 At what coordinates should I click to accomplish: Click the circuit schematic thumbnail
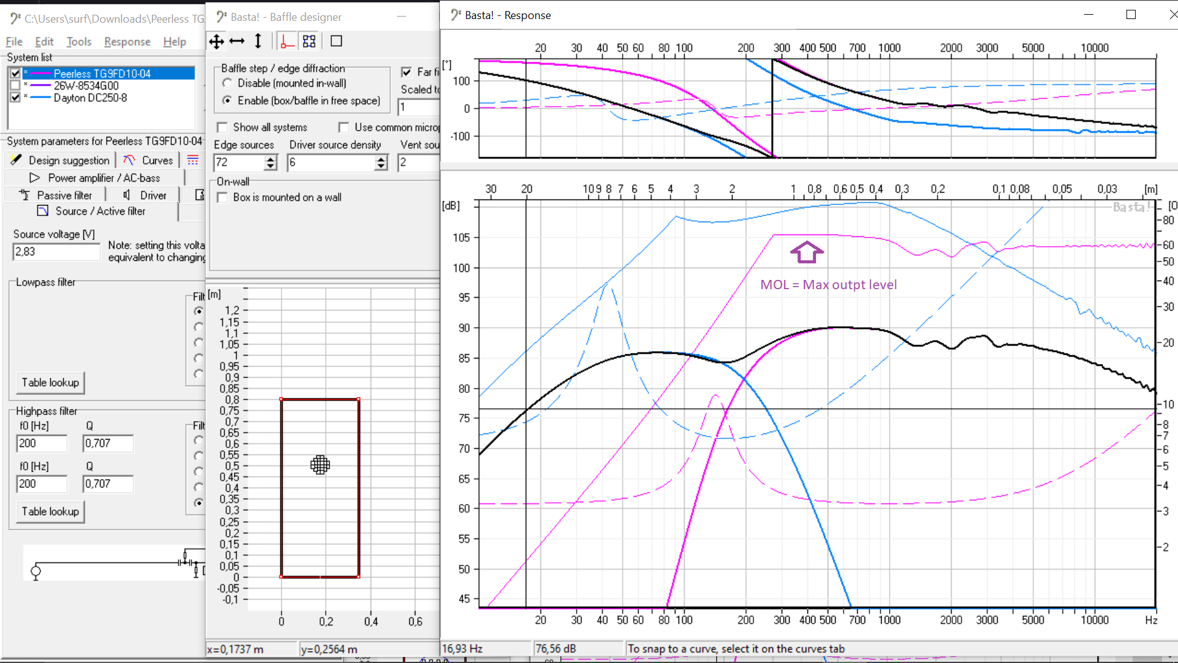point(115,563)
